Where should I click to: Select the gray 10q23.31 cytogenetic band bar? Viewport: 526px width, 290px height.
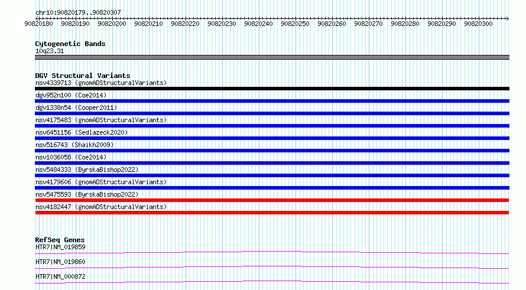(272, 57)
